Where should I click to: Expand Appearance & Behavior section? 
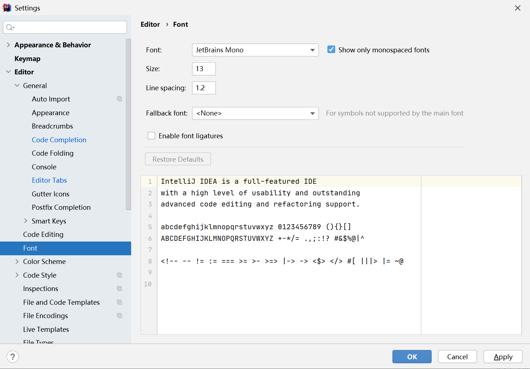pos(8,45)
